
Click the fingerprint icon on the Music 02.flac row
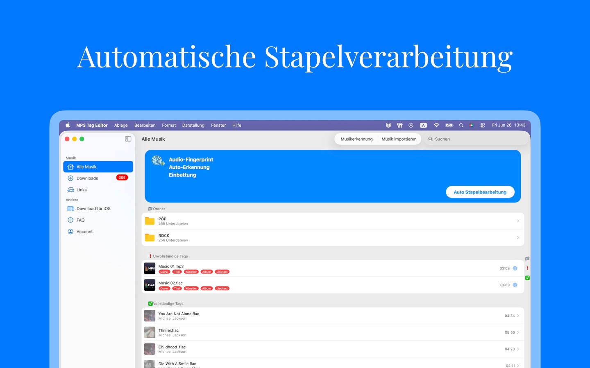click(x=515, y=285)
